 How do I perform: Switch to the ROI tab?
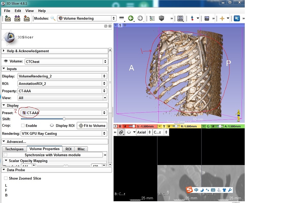tap(68, 149)
